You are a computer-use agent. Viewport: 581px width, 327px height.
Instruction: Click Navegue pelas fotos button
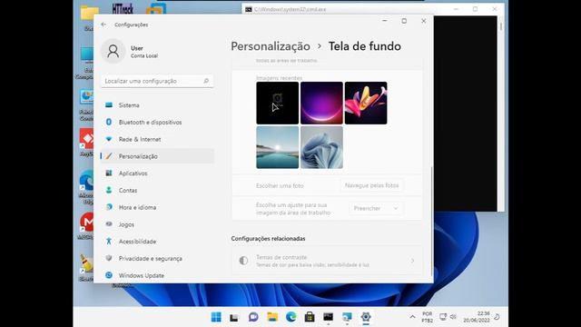point(371,185)
